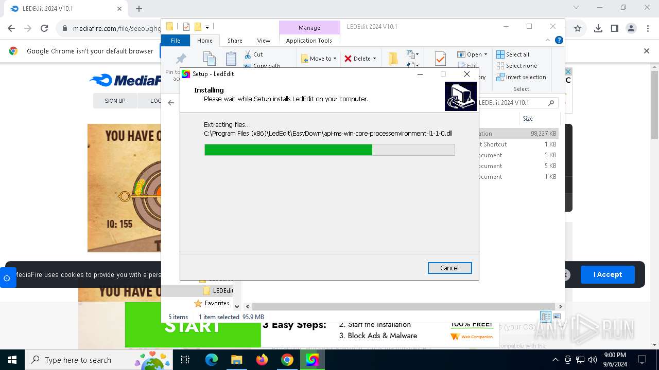The height and width of the screenshot is (370, 659).
Task: Click Select all in Explorer ribbon
Action: (513, 54)
